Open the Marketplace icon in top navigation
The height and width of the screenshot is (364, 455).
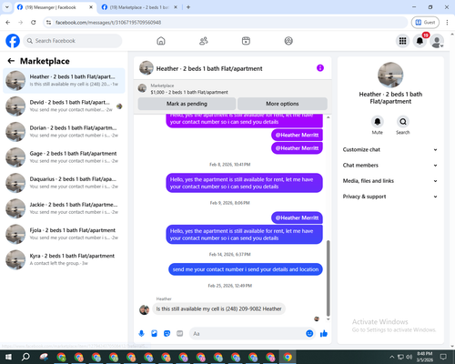[246, 41]
